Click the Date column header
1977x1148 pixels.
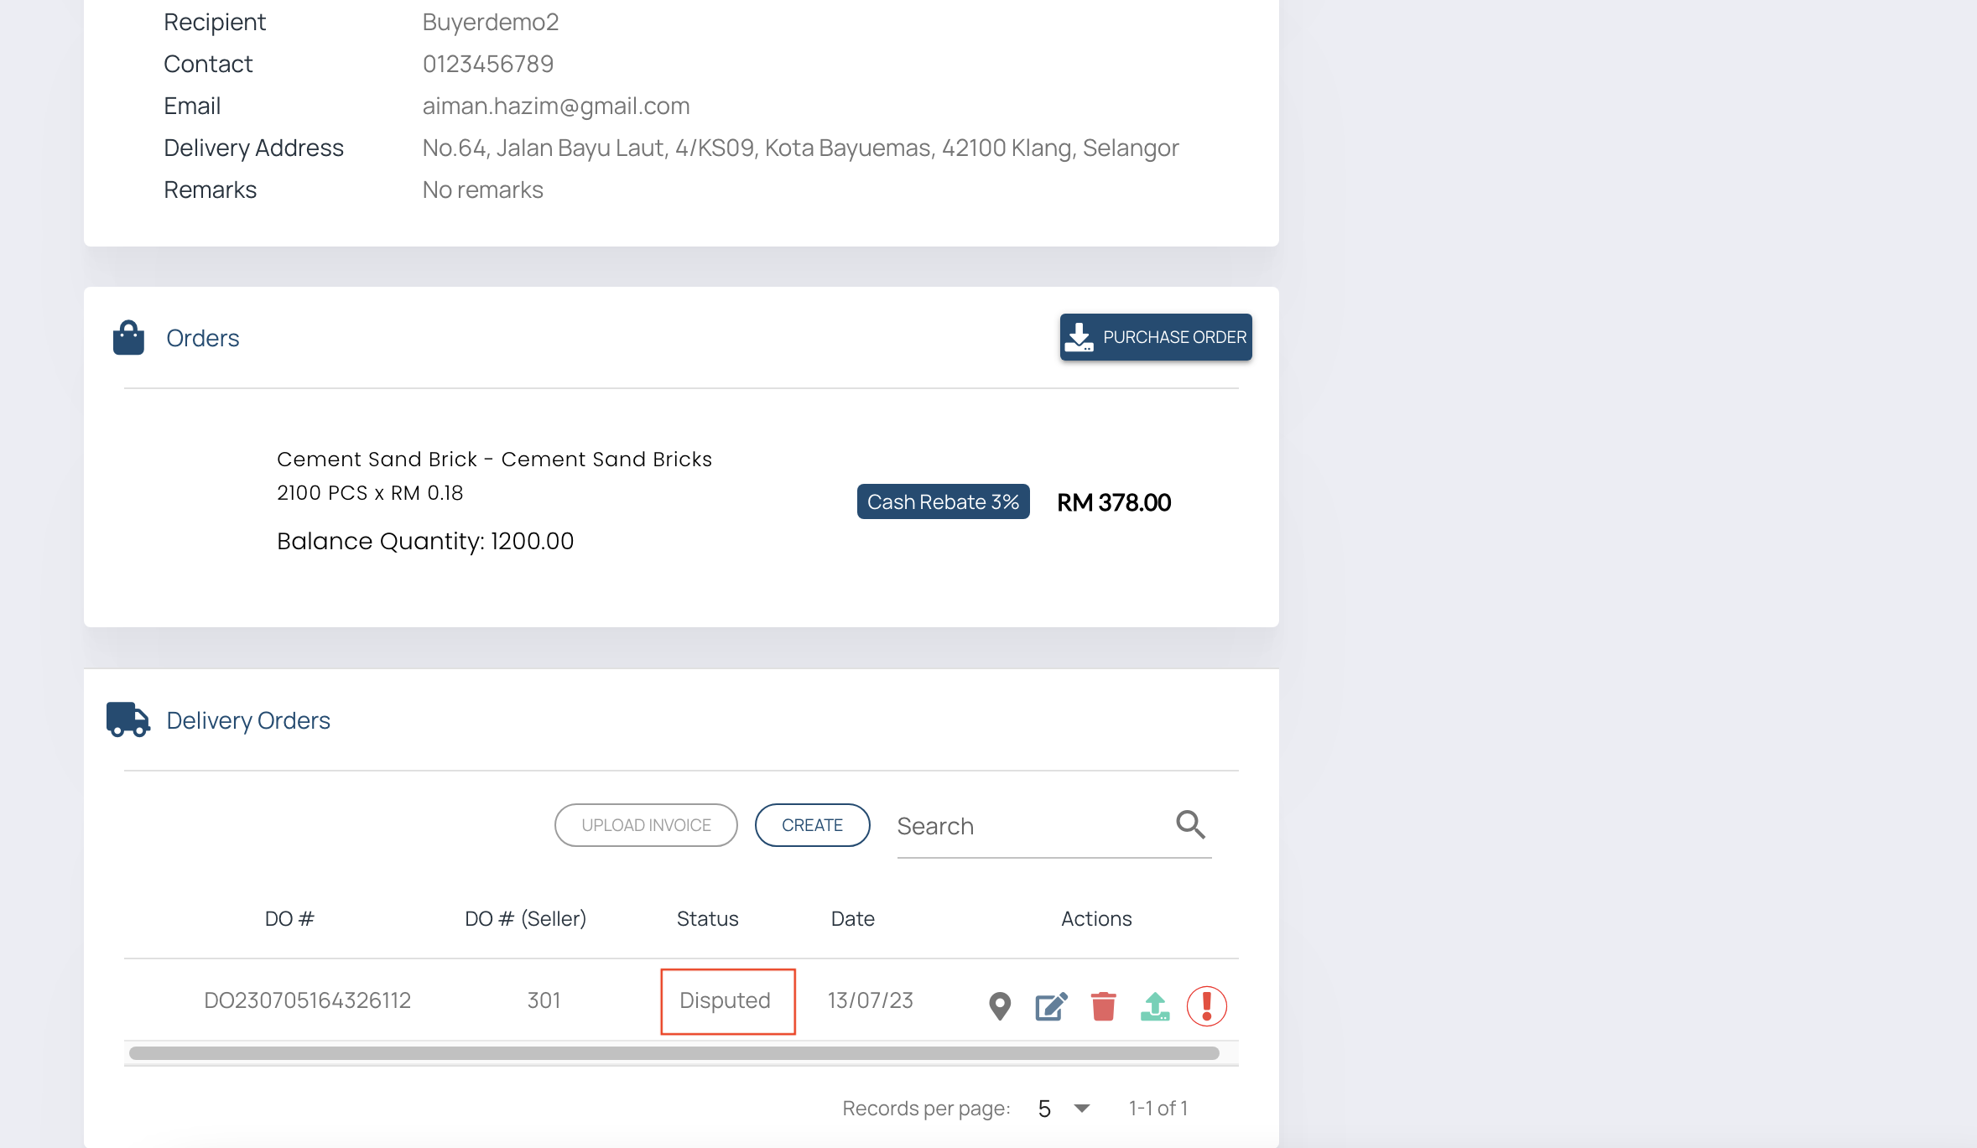(x=852, y=918)
